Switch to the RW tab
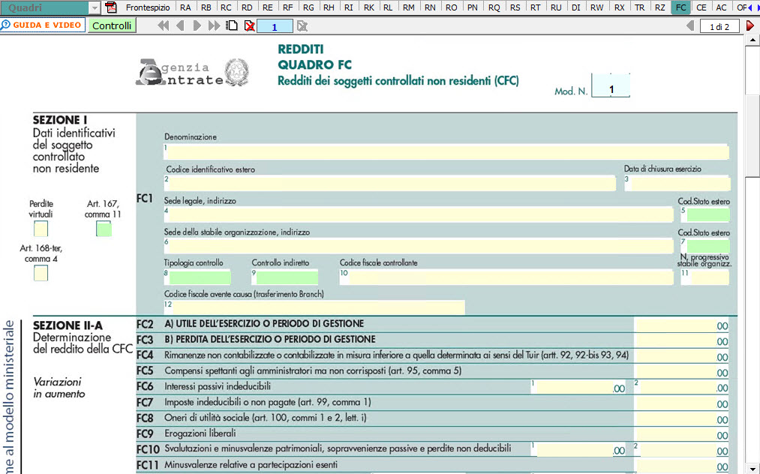The height and width of the screenshot is (474, 760). click(596, 7)
